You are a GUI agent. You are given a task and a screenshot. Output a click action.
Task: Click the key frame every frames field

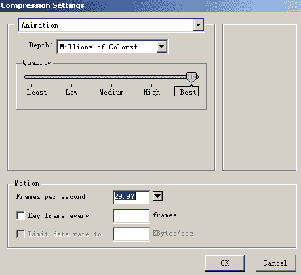point(132,216)
